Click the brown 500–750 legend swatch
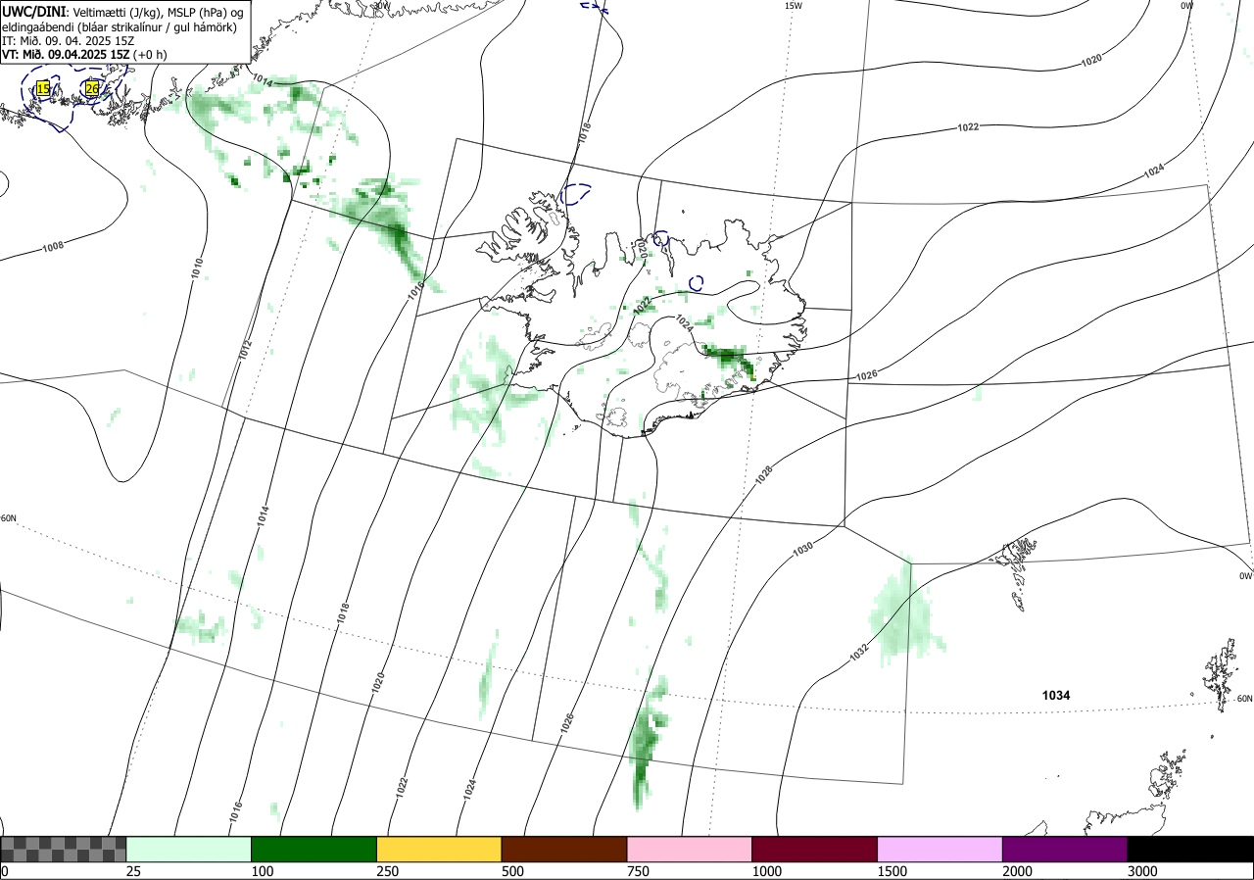1254x880 pixels. pos(564,849)
